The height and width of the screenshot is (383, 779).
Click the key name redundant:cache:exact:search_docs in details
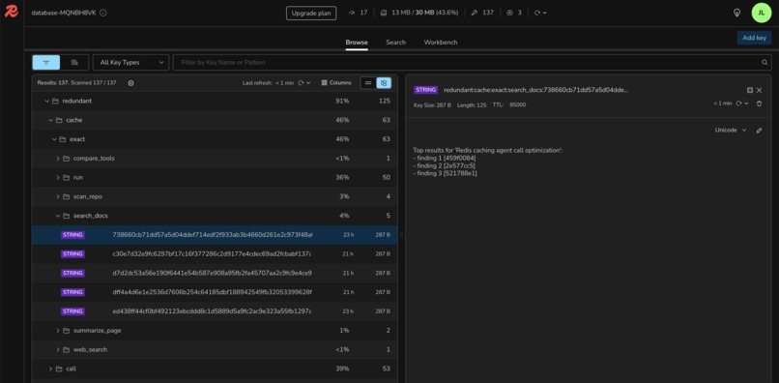[535, 90]
